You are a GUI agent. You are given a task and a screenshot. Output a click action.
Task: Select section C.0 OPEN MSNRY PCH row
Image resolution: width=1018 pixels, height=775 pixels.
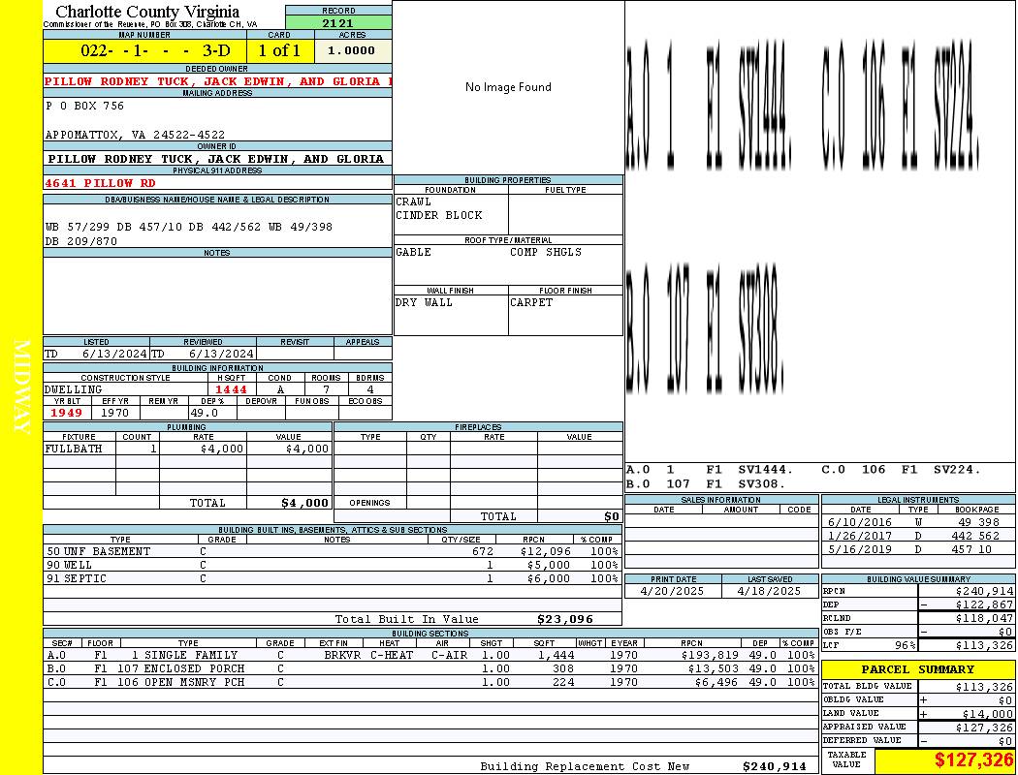[x=431, y=682]
